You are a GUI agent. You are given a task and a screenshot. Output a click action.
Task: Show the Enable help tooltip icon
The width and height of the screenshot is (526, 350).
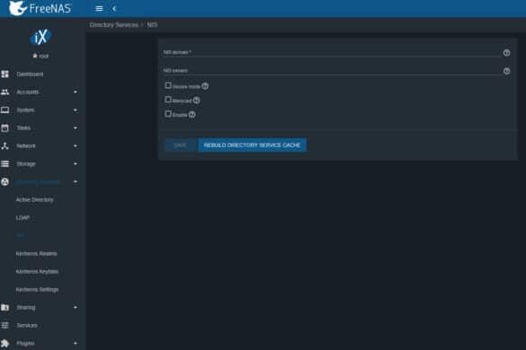click(x=192, y=115)
